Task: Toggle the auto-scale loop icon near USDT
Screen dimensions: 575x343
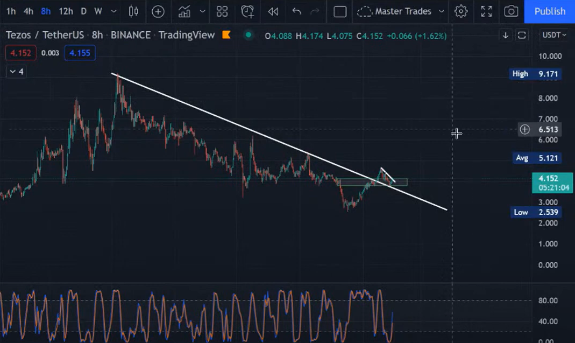Action: [x=522, y=35]
